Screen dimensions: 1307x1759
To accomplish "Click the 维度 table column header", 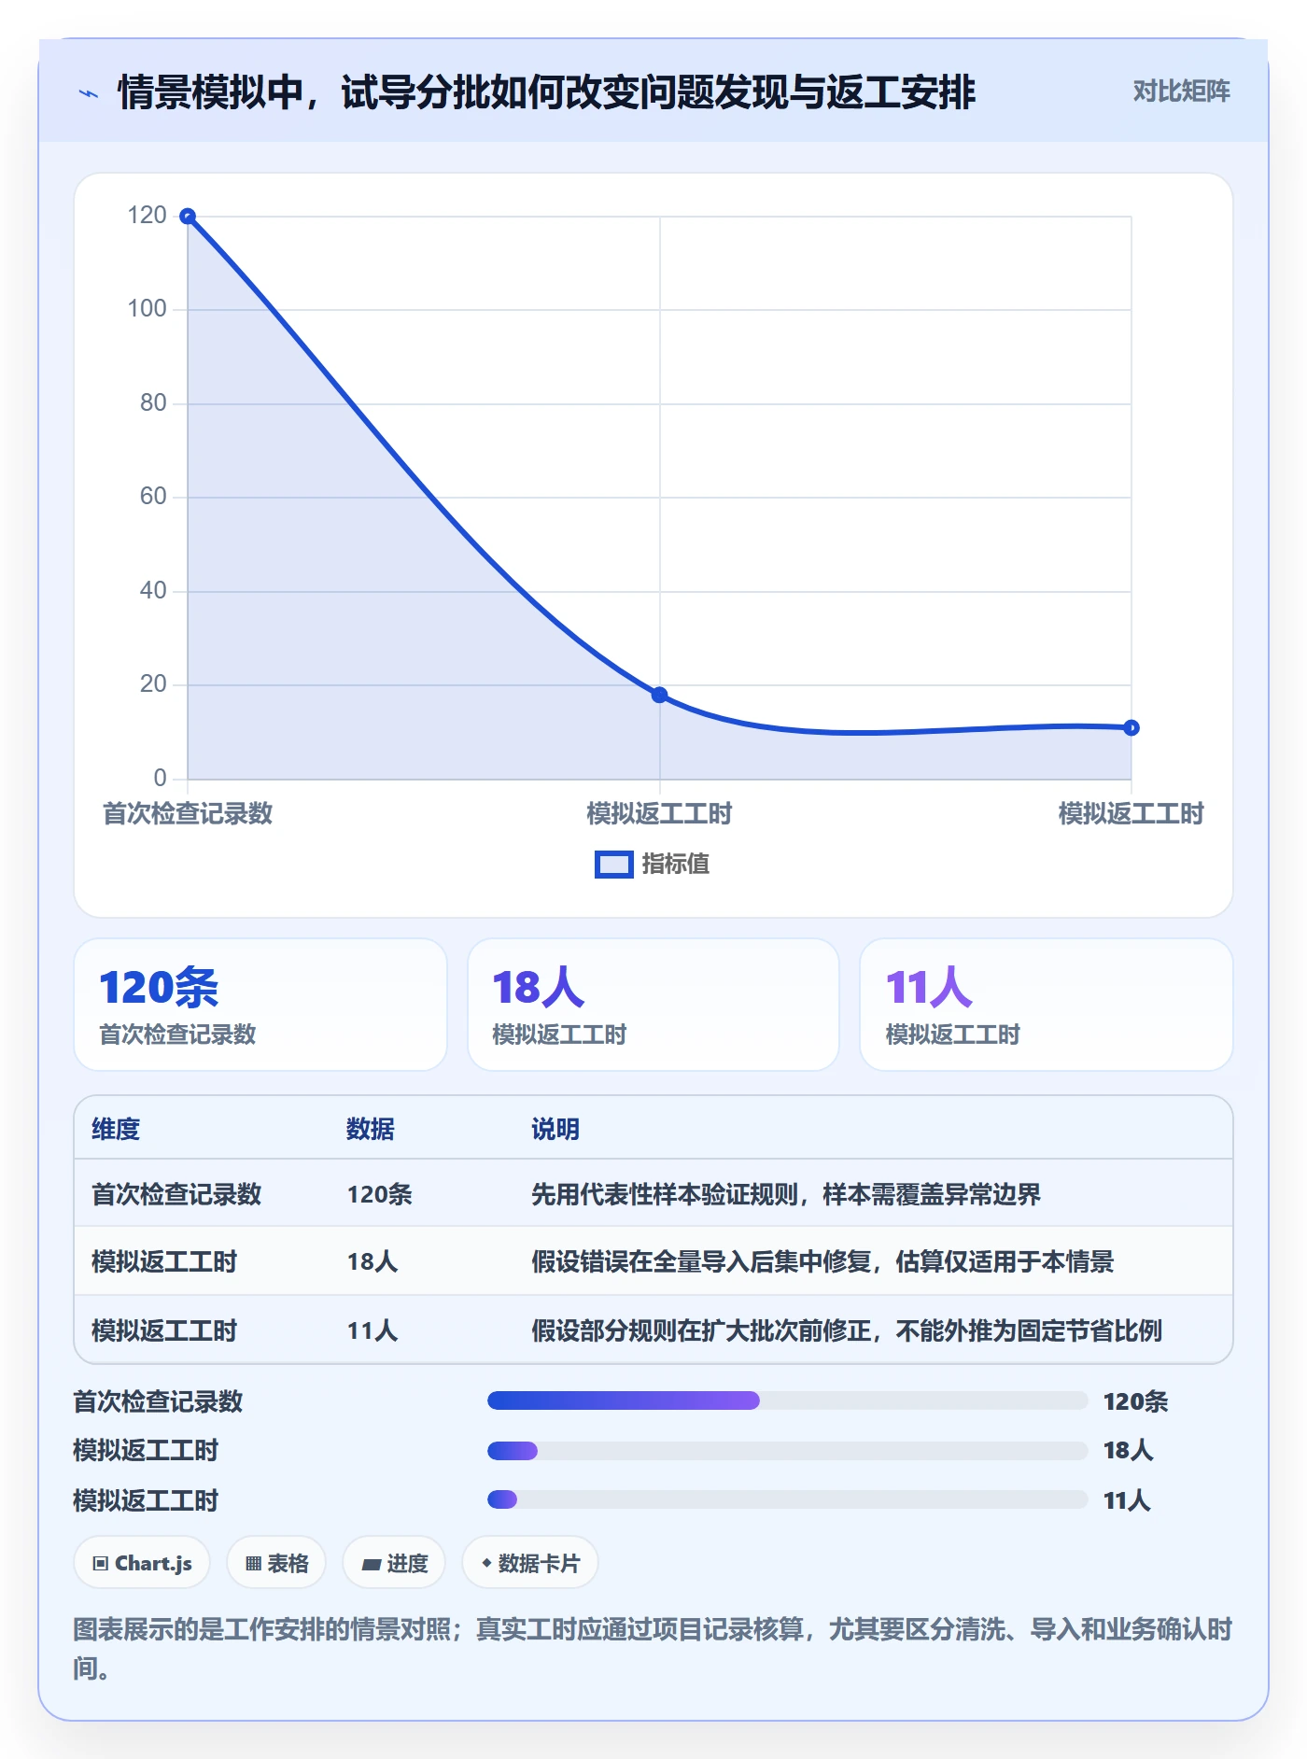I will [116, 1130].
